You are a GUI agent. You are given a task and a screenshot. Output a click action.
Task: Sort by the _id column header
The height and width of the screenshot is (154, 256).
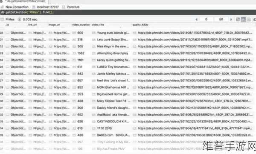click(7, 25)
